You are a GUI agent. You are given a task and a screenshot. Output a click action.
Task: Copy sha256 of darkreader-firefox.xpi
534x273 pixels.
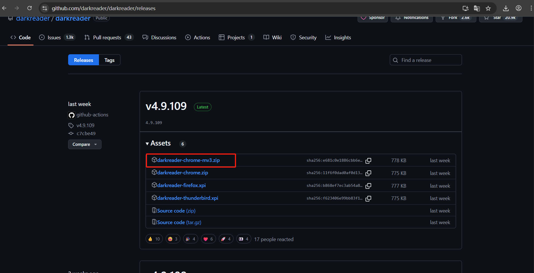(x=368, y=186)
